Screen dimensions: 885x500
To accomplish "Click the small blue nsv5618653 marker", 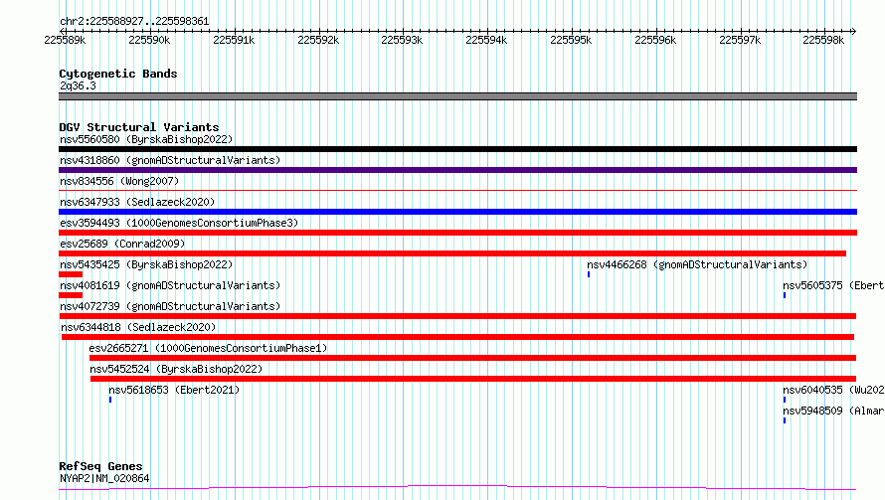I will click(110, 400).
